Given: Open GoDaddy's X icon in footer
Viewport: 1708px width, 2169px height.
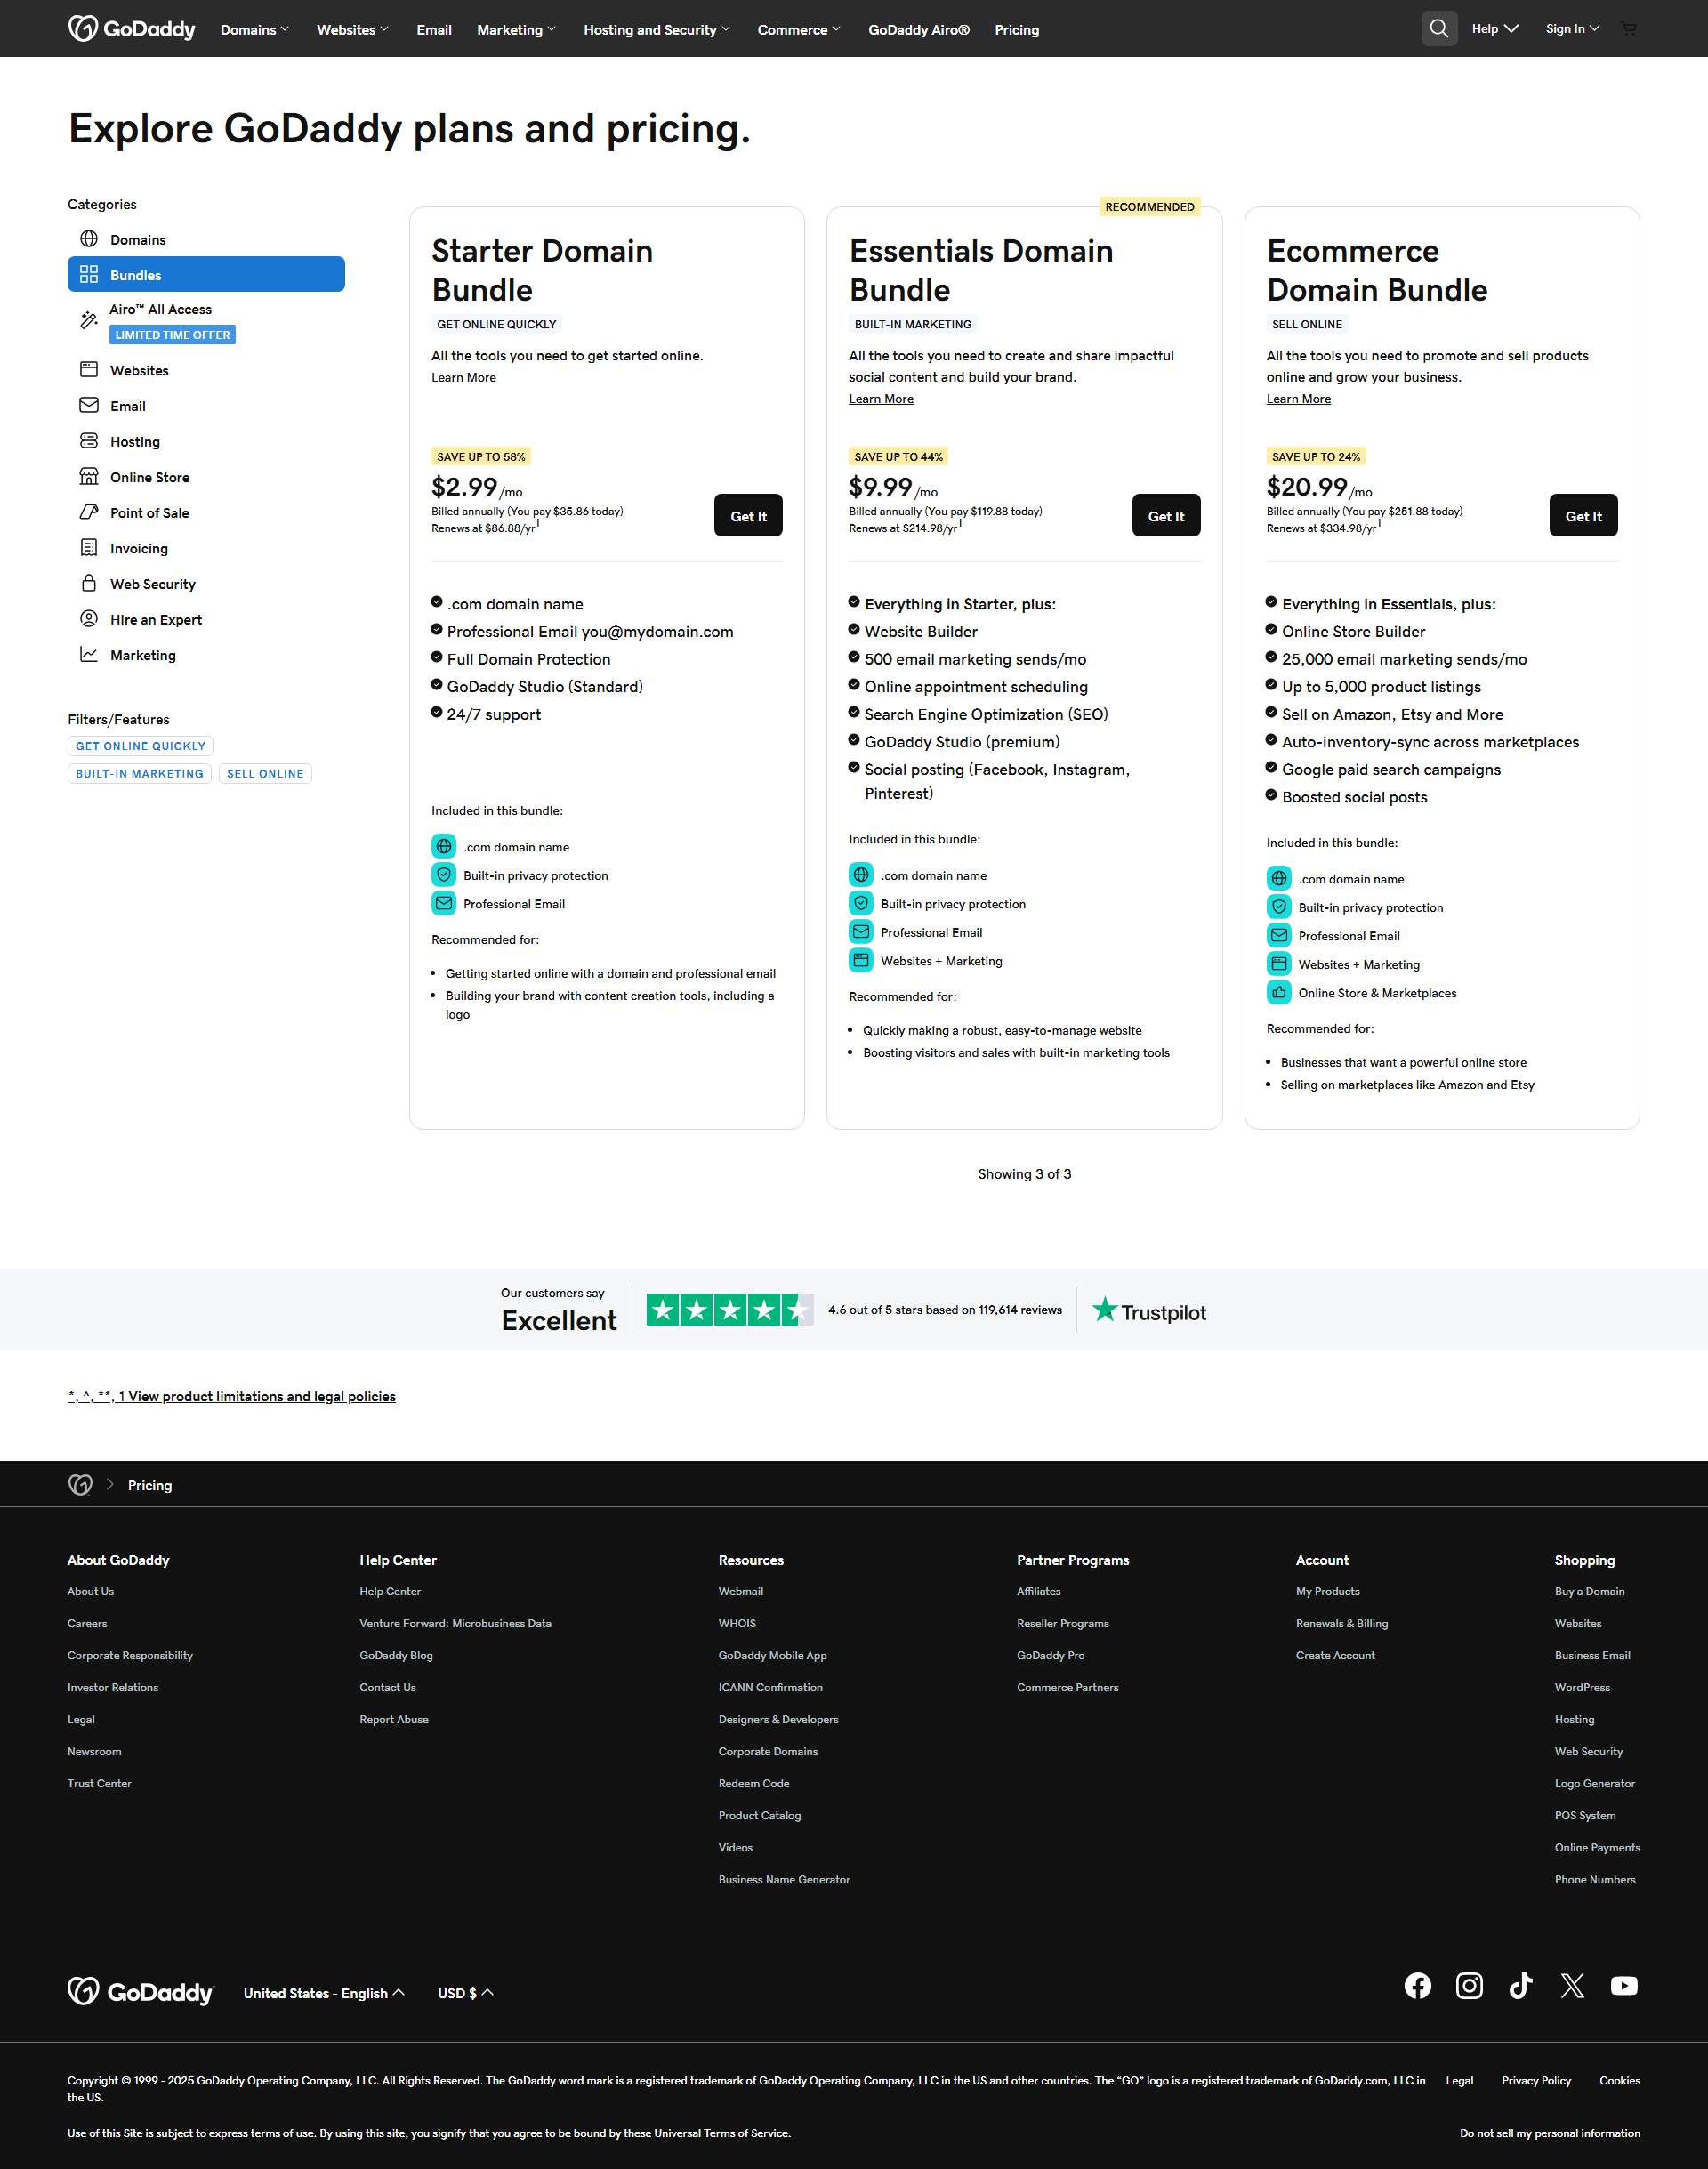Looking at the screenshot, I should tap(1572, 1985).
